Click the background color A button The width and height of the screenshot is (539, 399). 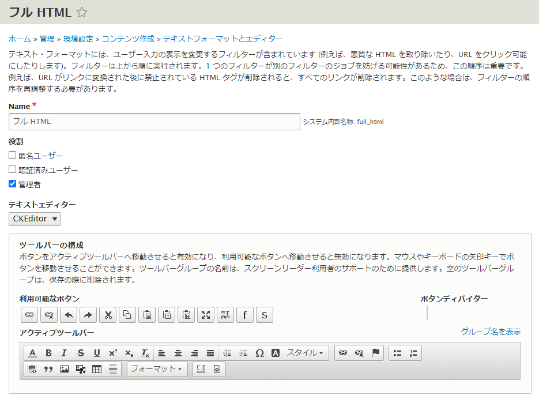tap(276, 353)
